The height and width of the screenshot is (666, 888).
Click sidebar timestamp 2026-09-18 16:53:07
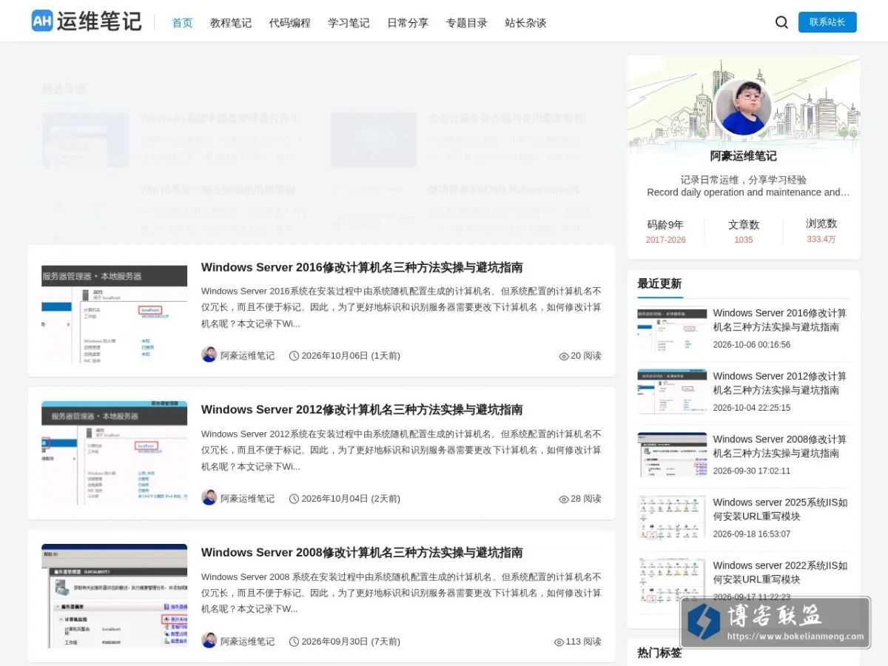click(x=752, y=534)
